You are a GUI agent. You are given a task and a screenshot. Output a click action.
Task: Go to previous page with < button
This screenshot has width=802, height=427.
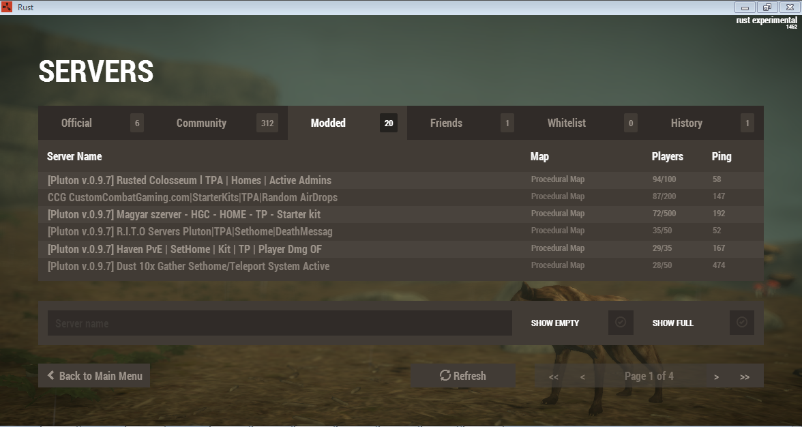click(x=582, y=377)
